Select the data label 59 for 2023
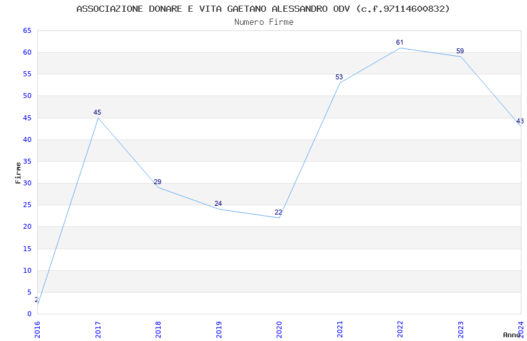 click(x=460, y=51)
